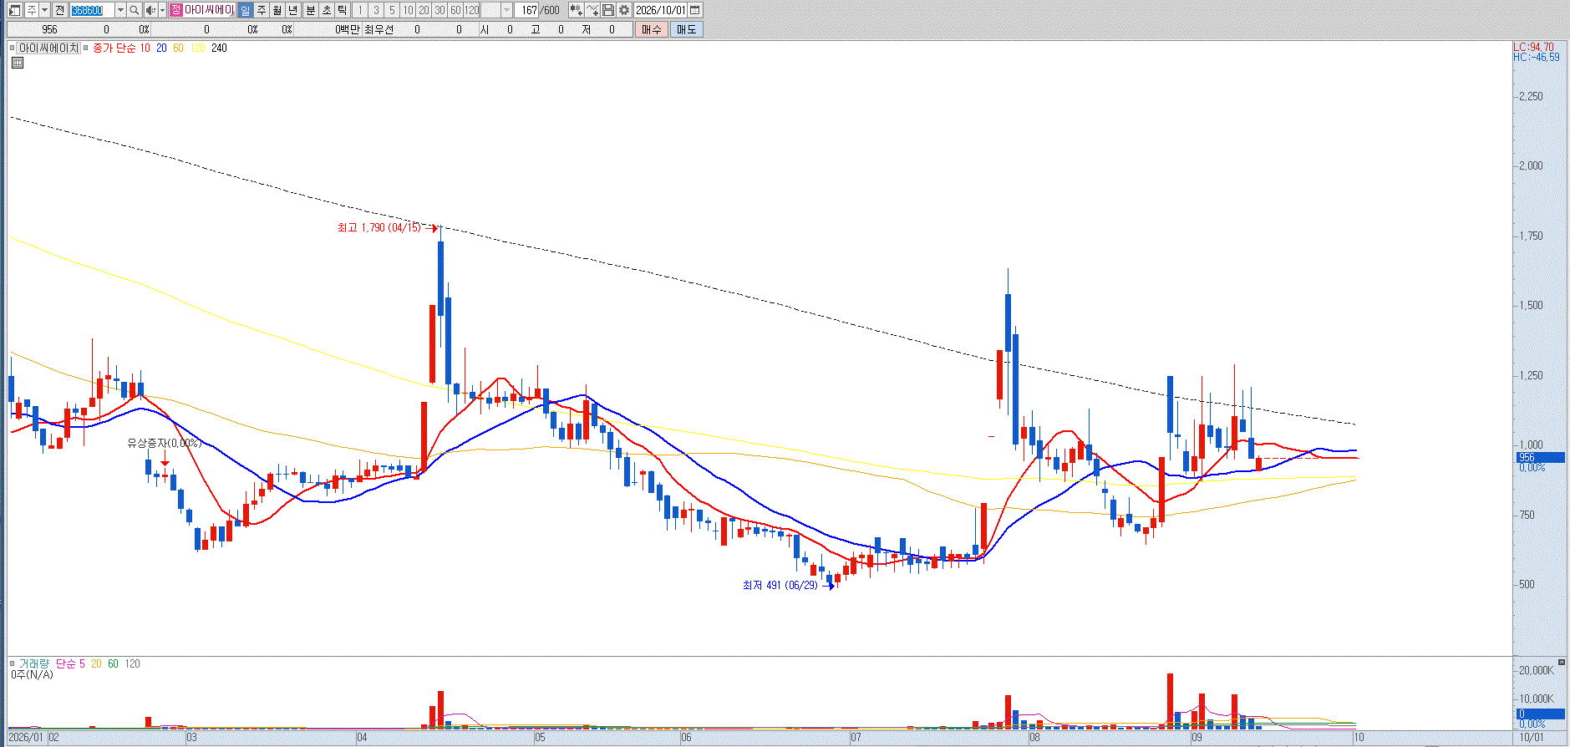Click the 아이씨에이치 chart legend label

[x=48, y=48]
